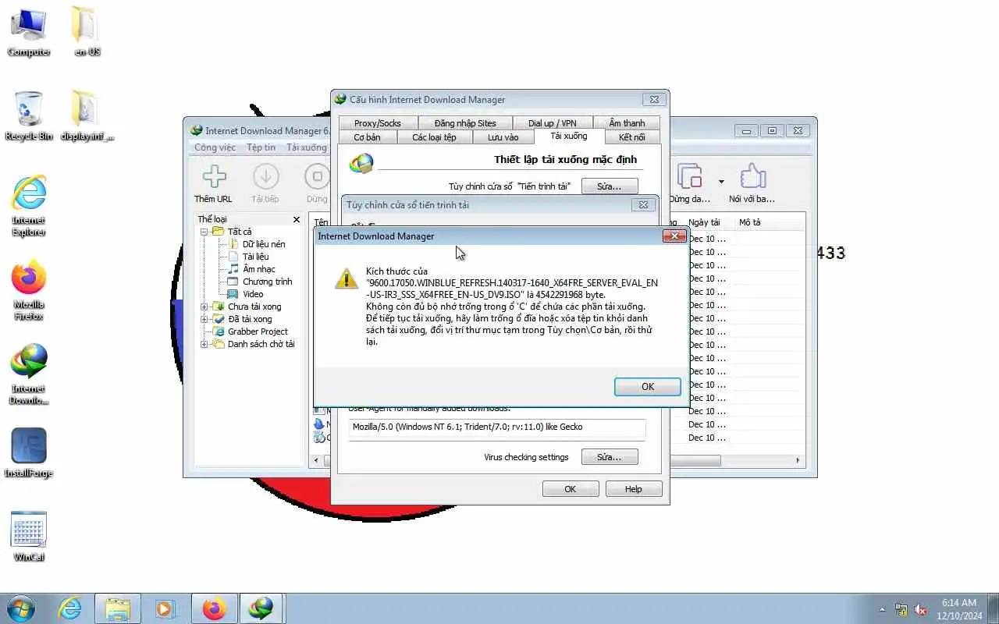Click the download list right scroll arrow
The width and height of the screenshot is (999, 624).
798,461
